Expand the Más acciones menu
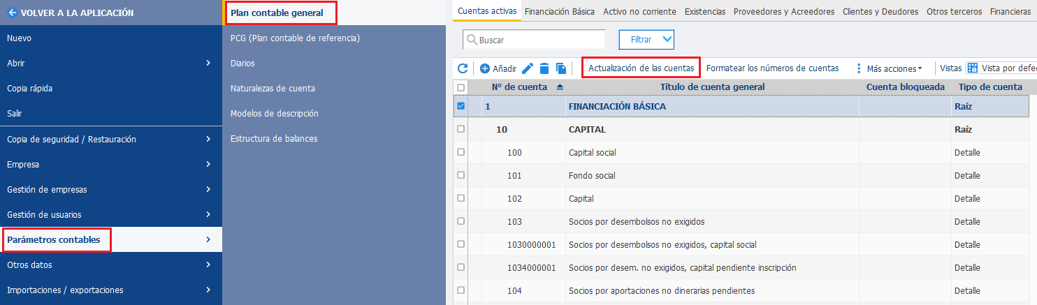1037x305 pixels. (x=890, y=68)
